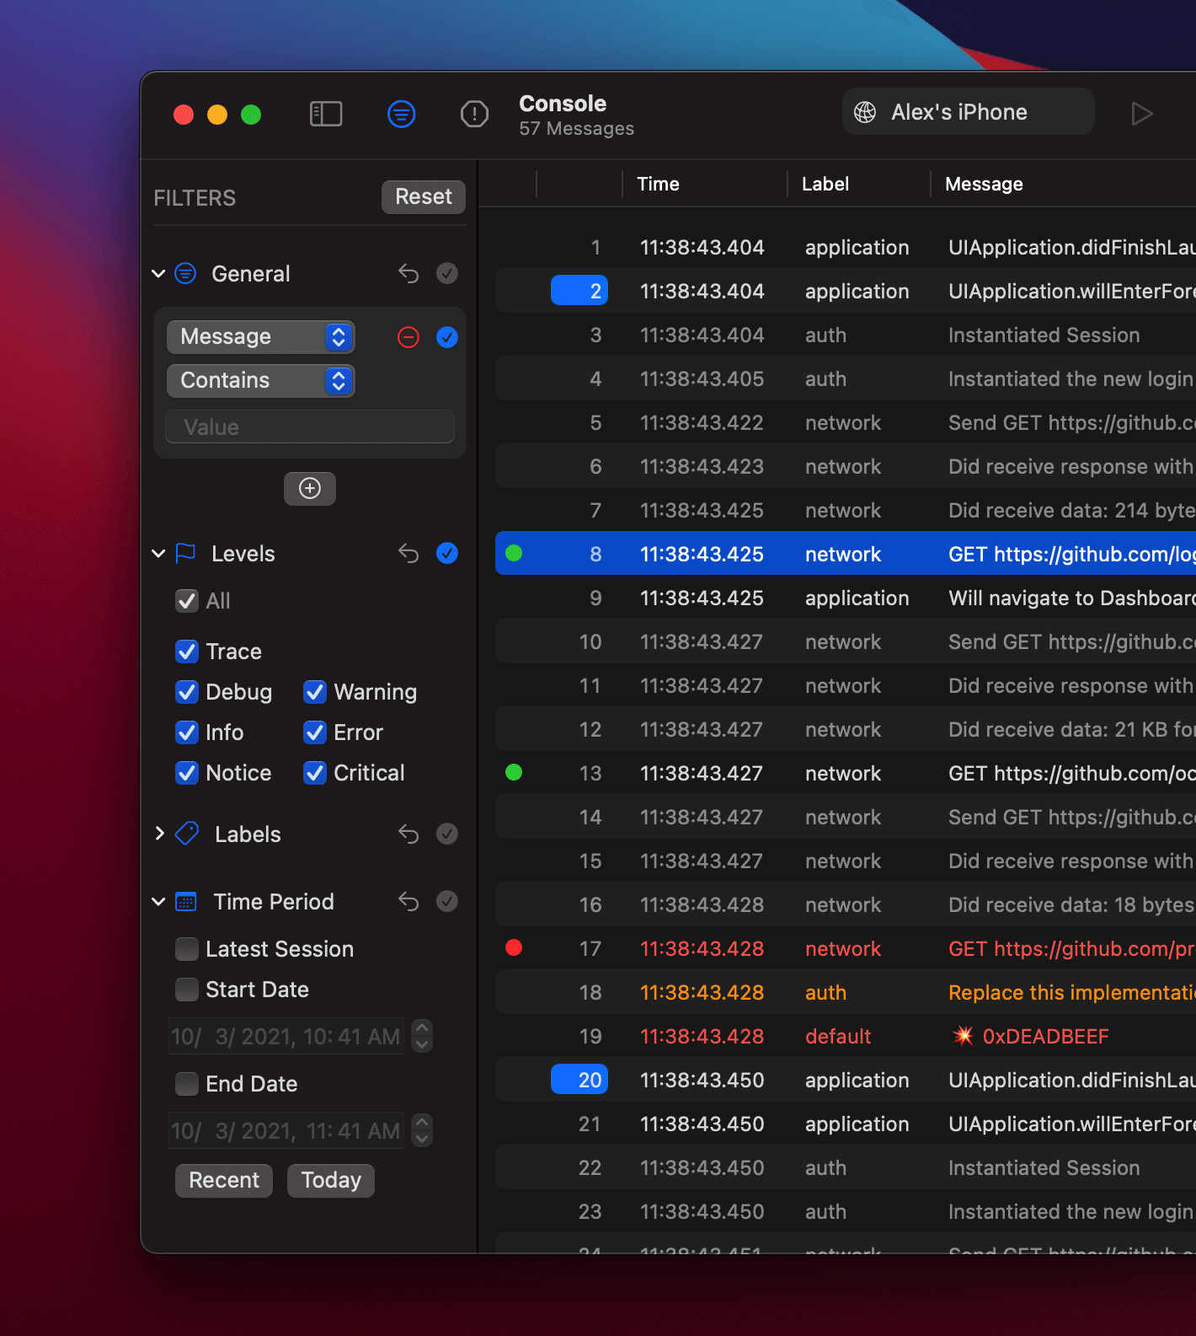Open the Alex's iPhone device selector
This screenshot has width=1196, height=1336.
point(968,112)
